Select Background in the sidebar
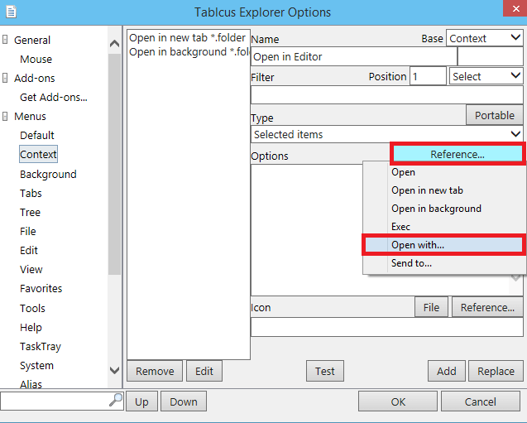This screenshot has height=423, width=527. [x=48, y=174]
